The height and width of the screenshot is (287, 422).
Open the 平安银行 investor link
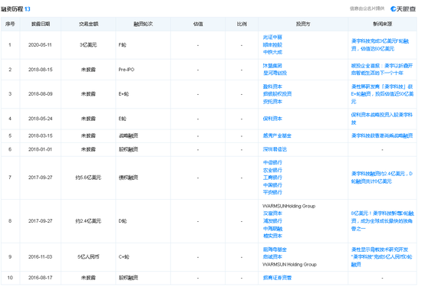pos(272,192)
